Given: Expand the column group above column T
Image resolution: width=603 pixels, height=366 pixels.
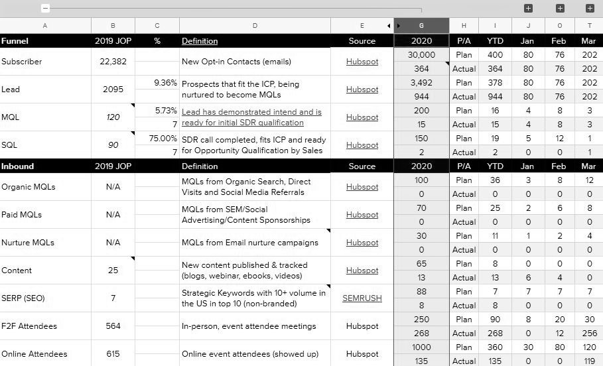Looking at the screenshot, I should 590,8.
